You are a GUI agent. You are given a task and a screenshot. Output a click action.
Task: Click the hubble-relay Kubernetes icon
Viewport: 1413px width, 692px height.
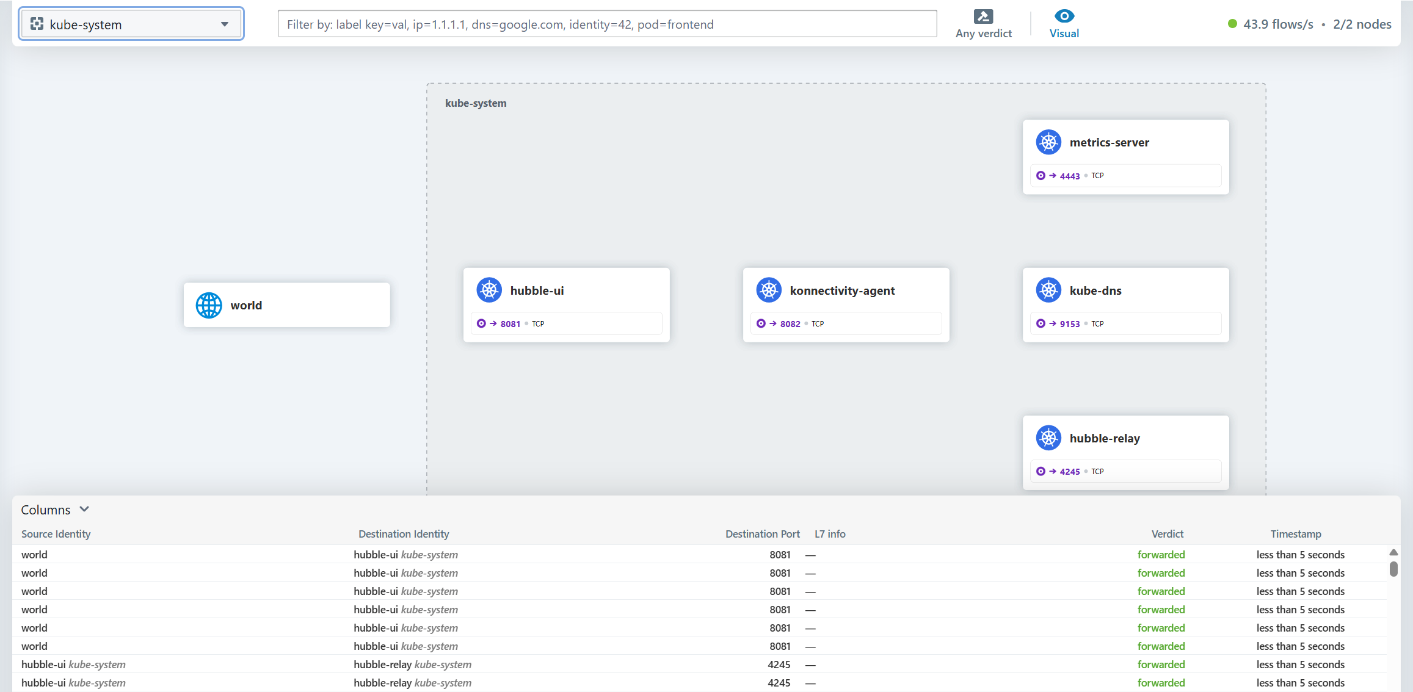pyautogui.click(x=1048, y=438)
